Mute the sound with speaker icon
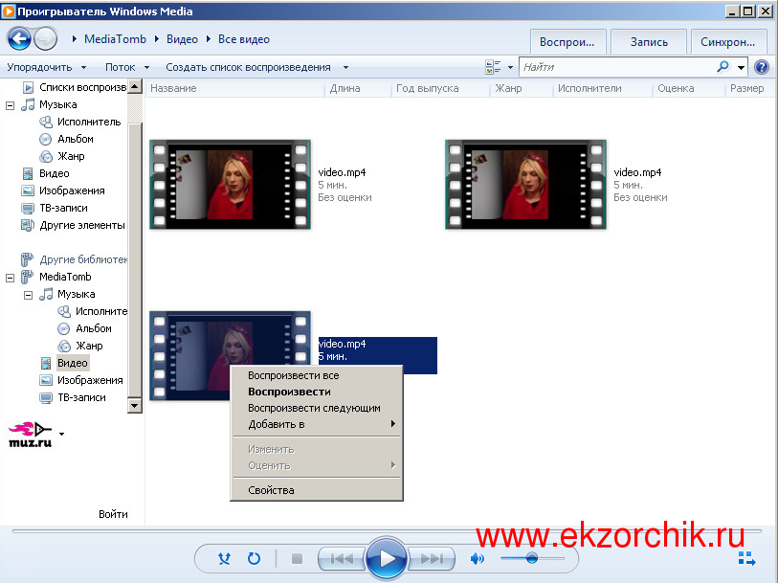778x583 pixels. pos(477,559)
